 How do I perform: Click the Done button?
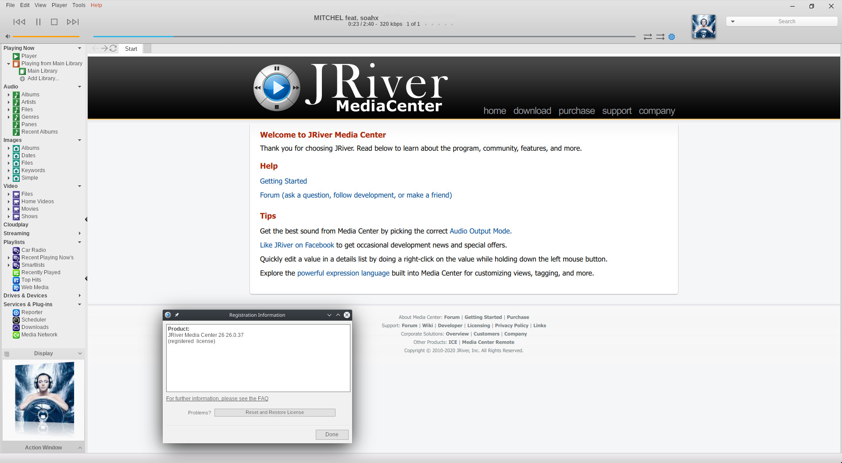[332, 435]
